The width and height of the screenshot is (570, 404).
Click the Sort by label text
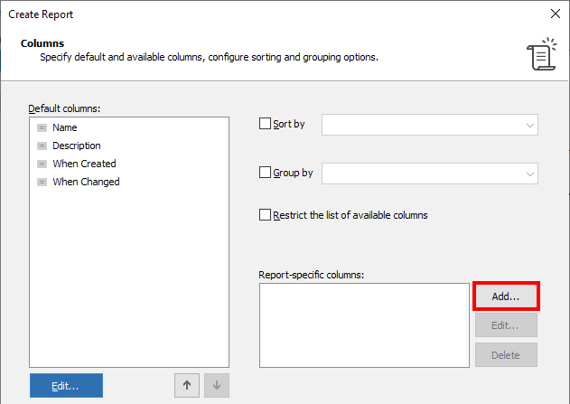[x=289, y=124]
